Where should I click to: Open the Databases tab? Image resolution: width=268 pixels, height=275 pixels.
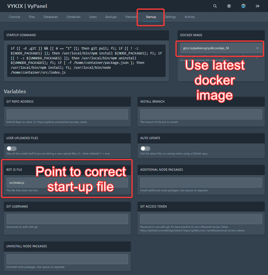tap(51, 17)
